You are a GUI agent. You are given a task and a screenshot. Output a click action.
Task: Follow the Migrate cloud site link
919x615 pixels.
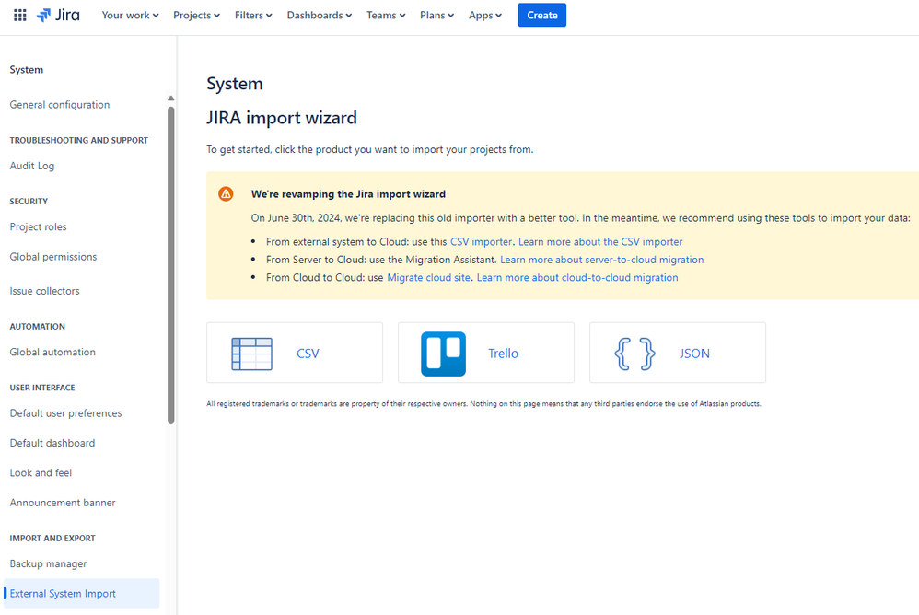(428, 278)
